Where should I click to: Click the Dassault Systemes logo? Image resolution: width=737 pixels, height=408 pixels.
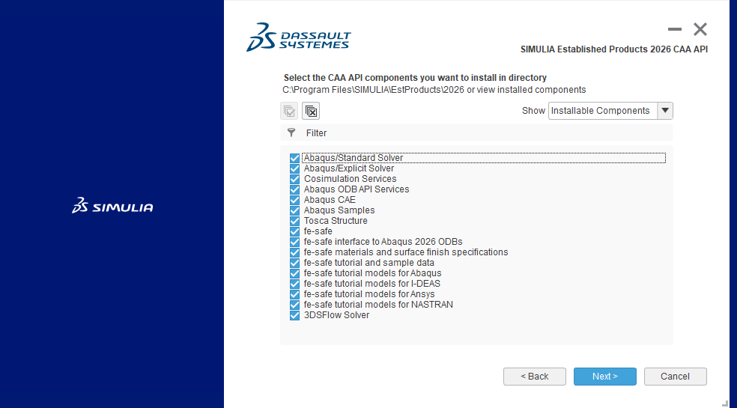298,37
